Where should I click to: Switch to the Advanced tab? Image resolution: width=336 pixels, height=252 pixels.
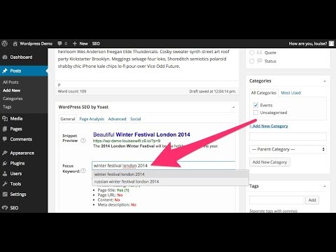117,119
